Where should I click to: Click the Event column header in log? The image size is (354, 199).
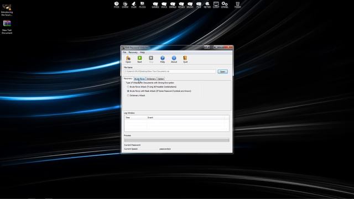185,118
